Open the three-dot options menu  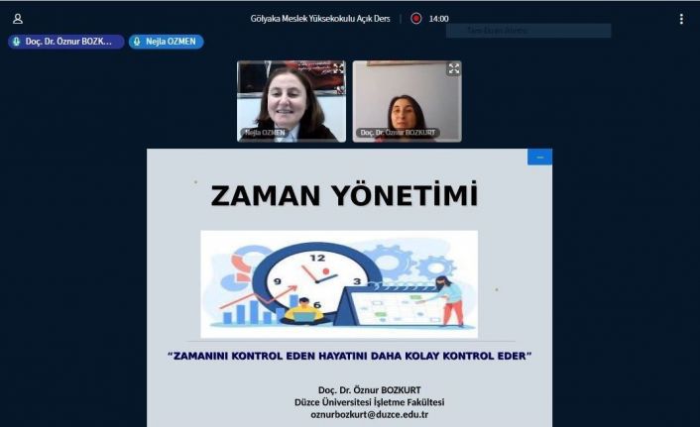(681, 19)
